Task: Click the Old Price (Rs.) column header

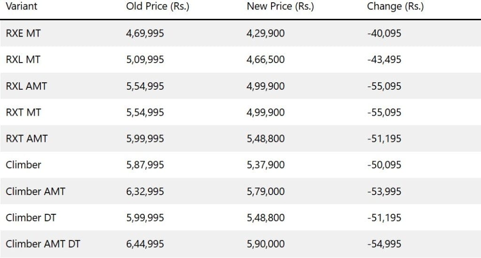Action: point(158,7)
